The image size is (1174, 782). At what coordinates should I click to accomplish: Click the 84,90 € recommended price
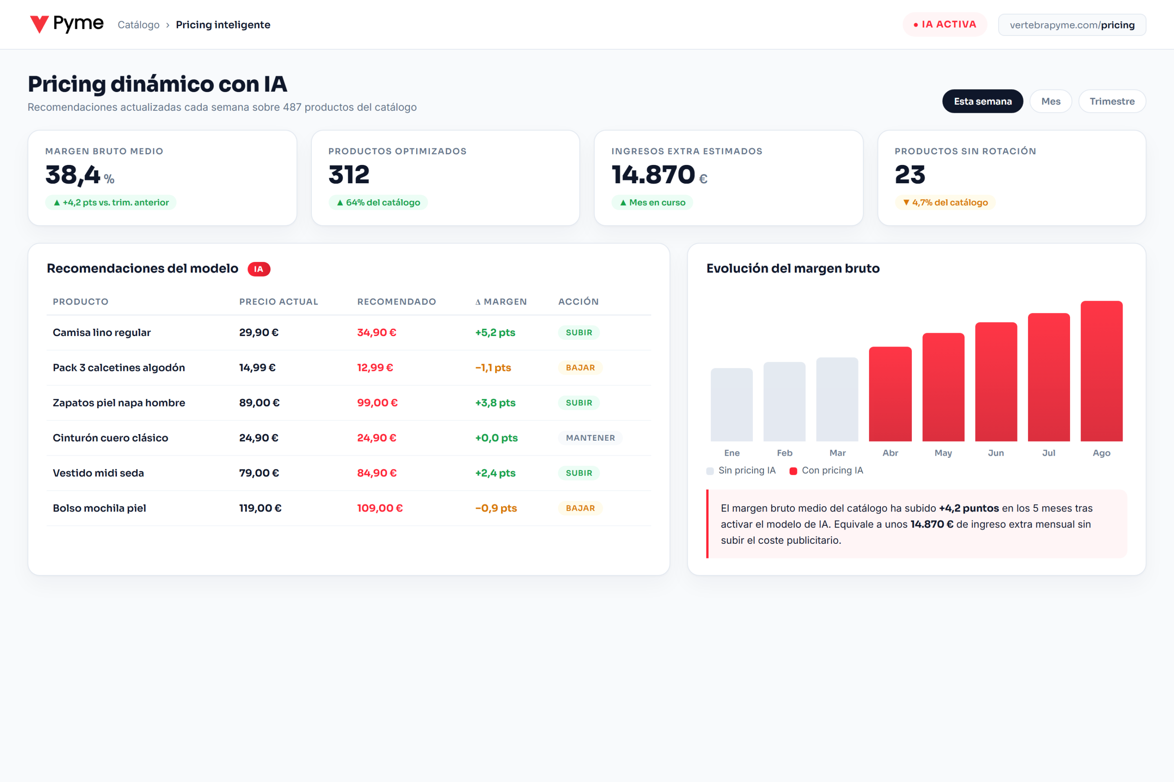377,473
